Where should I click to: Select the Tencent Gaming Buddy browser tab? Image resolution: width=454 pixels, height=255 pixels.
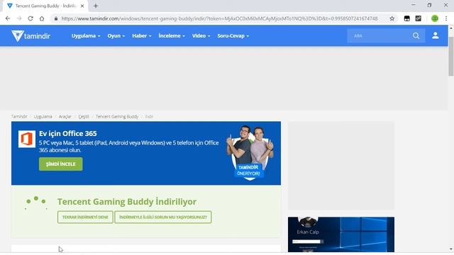pyautogui.click(x=45, y=6)
